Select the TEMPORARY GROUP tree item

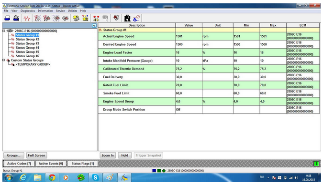[33, 64]
